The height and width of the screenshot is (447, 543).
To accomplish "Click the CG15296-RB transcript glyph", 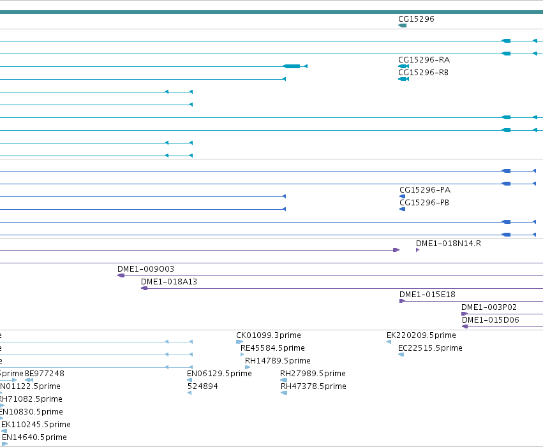I will (403, 79).
